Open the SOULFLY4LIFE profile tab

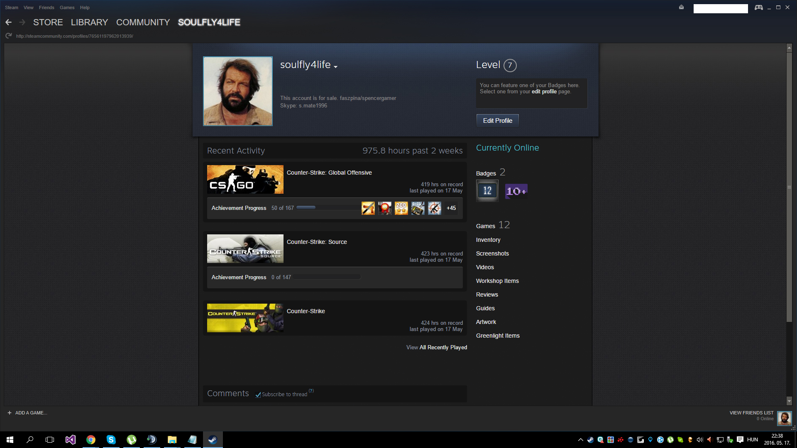209,22
